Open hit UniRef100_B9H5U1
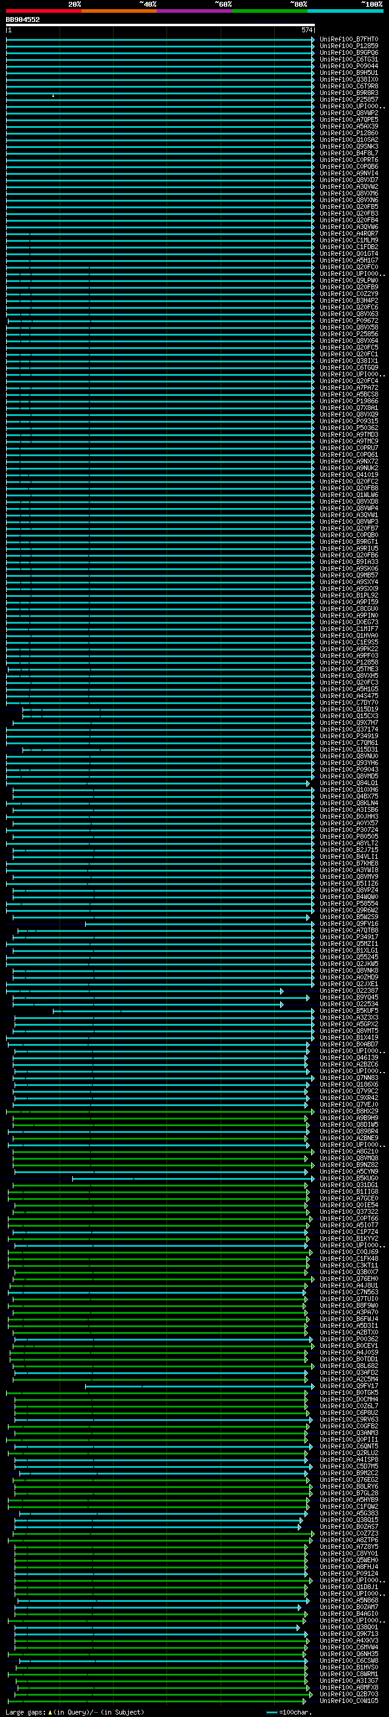The image size is (389, 1717). (349, 72)
